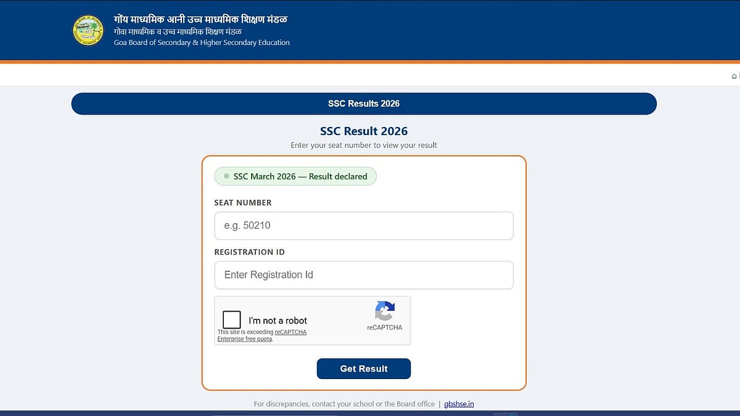Click the reCAPTCHA logo icon
The width and height of the screenshot is (740, 416).
click(384, 311)
